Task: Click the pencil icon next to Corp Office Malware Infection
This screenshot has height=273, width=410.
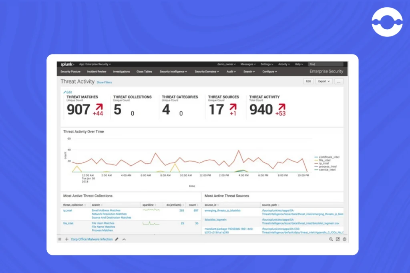Action: click(x=117, y=239)
